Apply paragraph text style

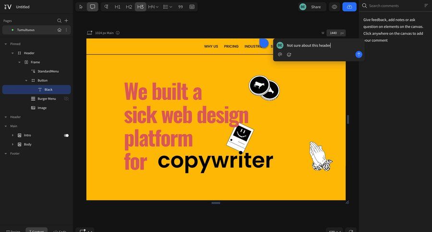[x=106, y=7]
